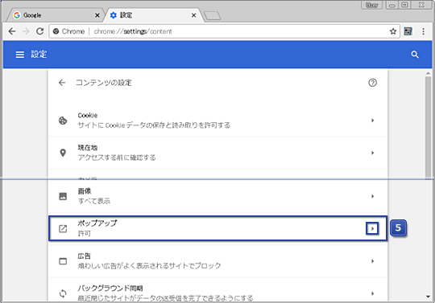Image resolution: width=435 pixels, height=303 pixels.
Task: Click the scrollbar down arrow
Action: 428,297
